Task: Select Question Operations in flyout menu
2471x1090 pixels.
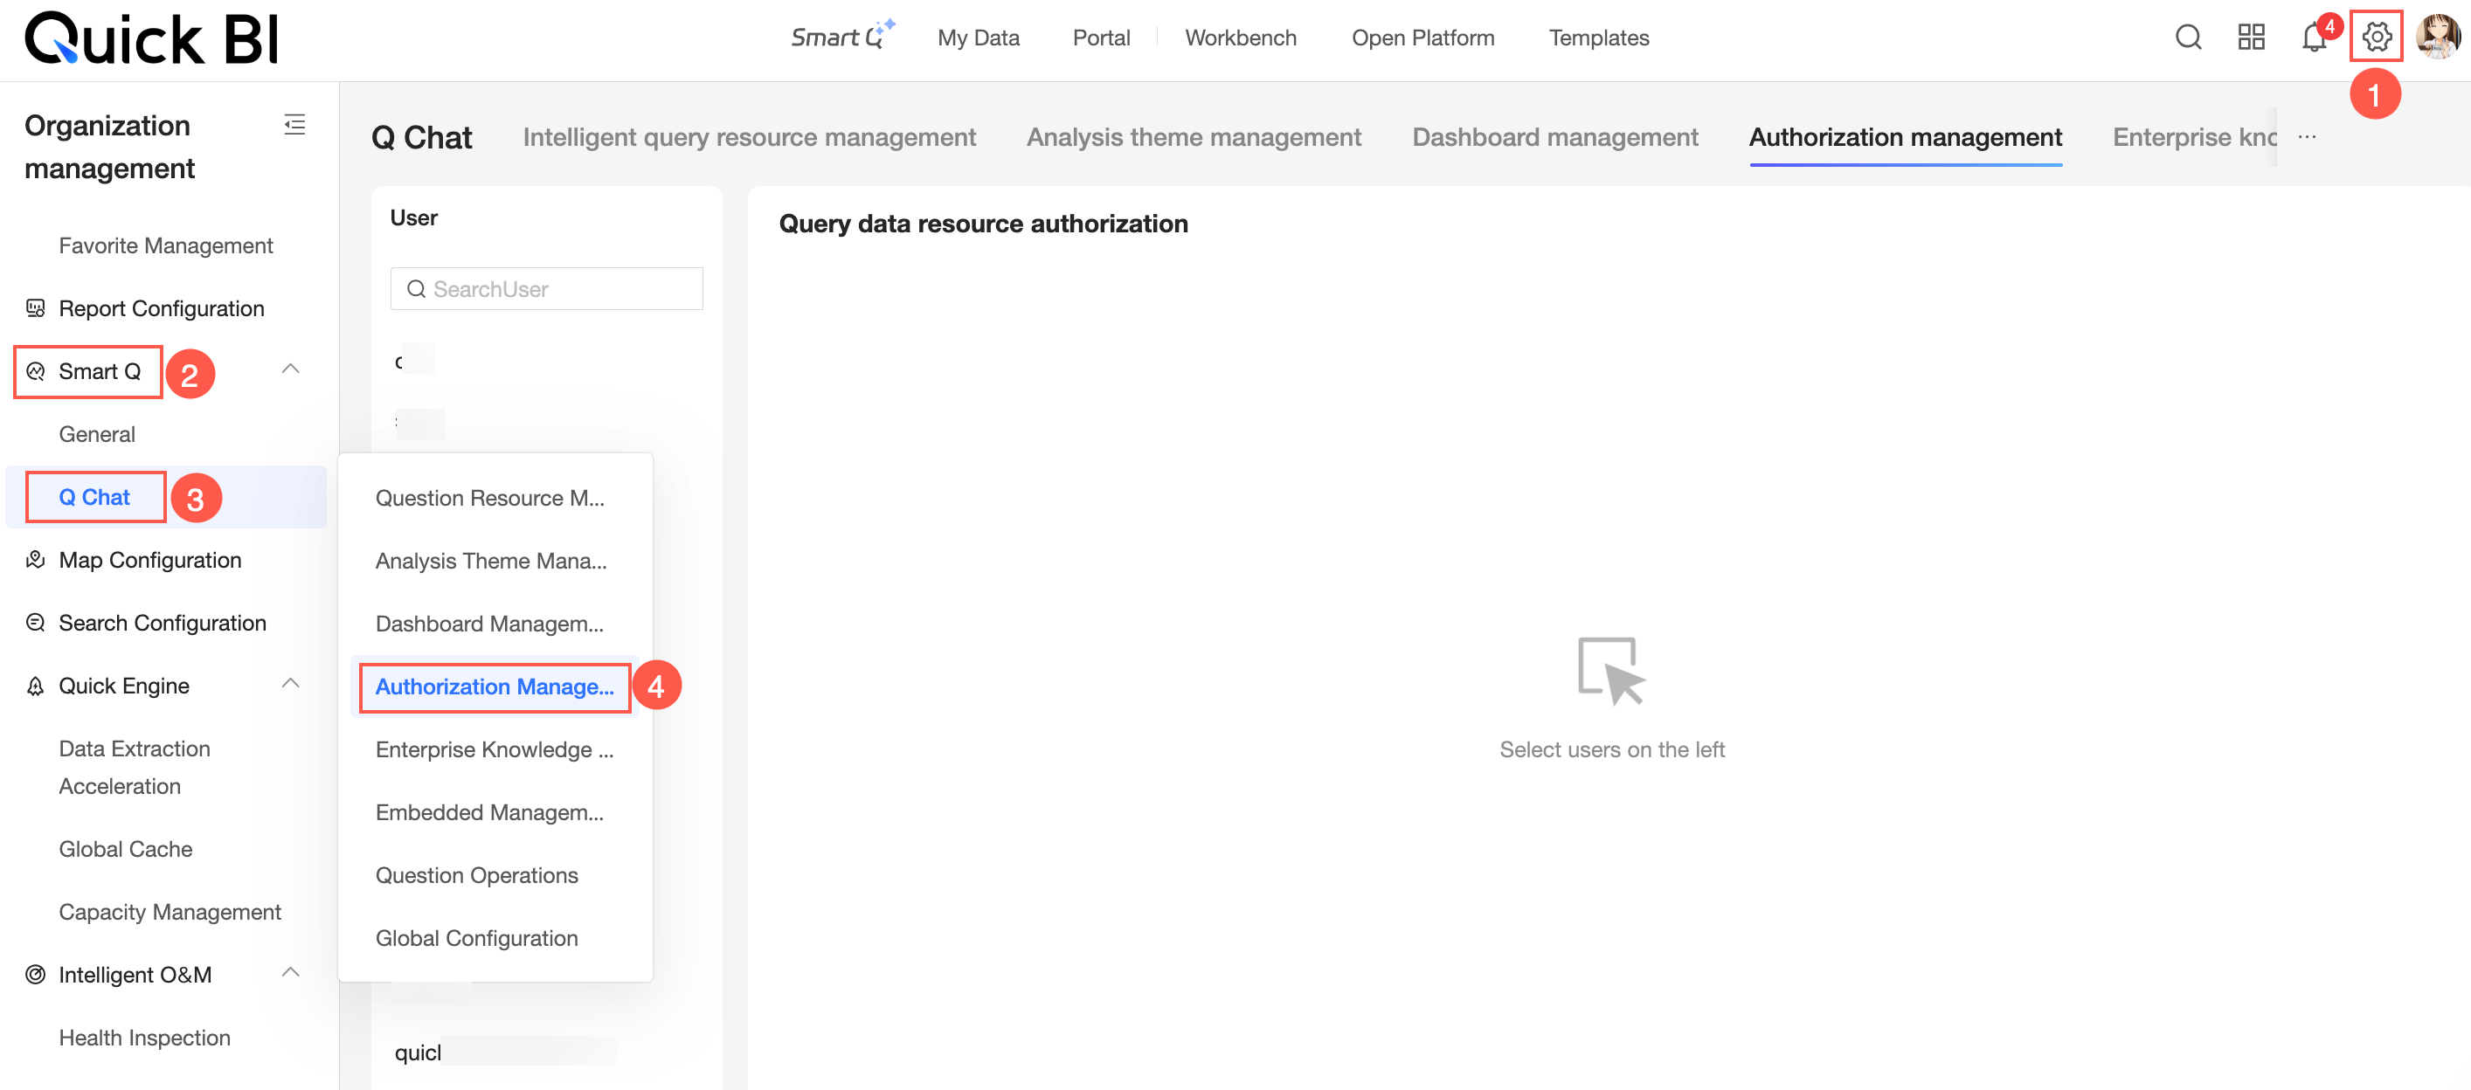Action: point(477,874)
